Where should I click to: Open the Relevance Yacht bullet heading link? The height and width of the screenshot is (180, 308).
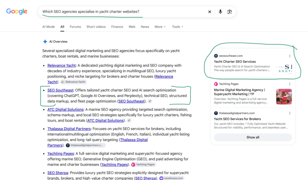pos(61,65)
